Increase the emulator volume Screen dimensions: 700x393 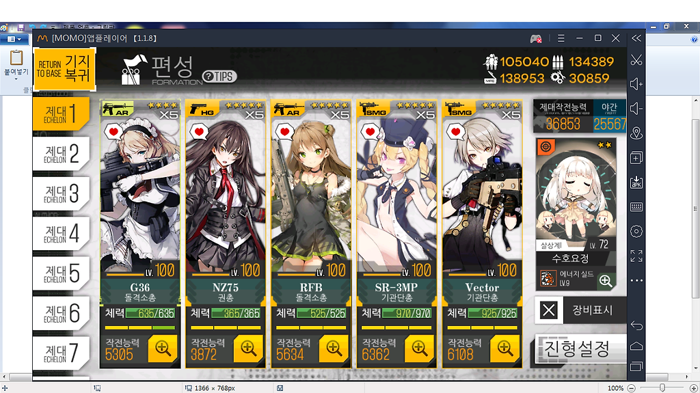(636, 84)
